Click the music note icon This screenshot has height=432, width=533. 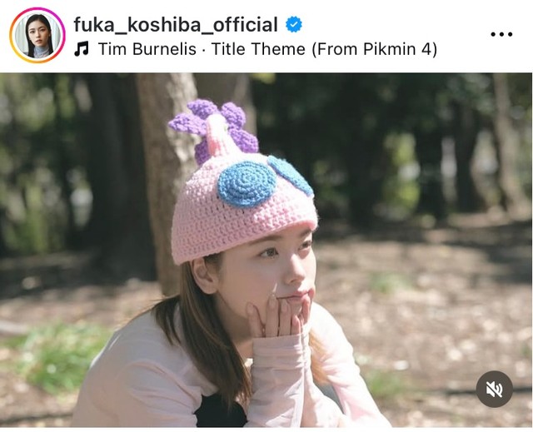point(82,49)
